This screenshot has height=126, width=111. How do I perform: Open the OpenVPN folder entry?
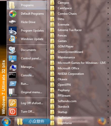coord(79,85)
